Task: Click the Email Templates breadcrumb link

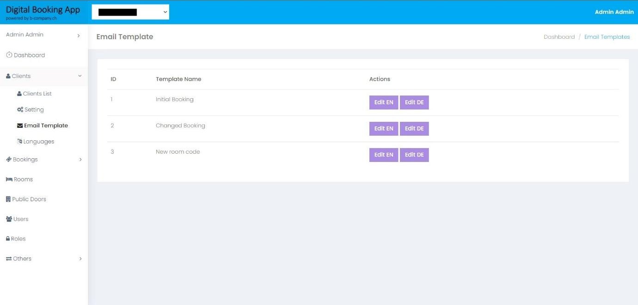Action: (607, 37)
